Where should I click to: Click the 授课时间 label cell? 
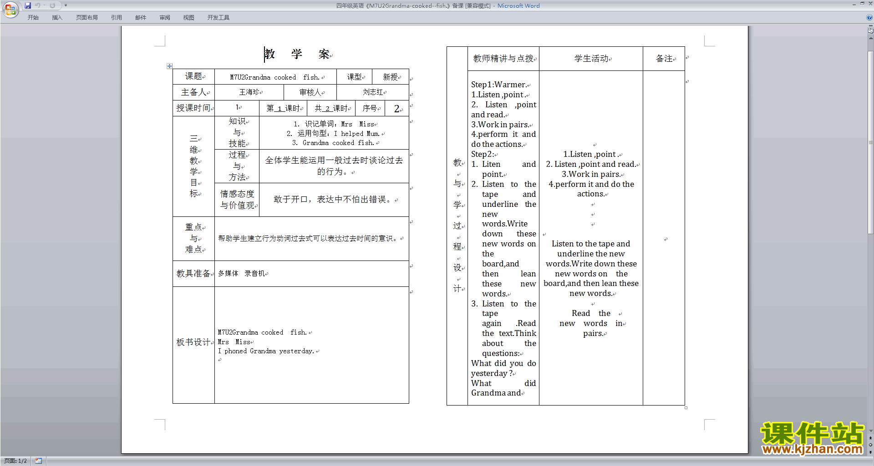(x=193, y=108)
